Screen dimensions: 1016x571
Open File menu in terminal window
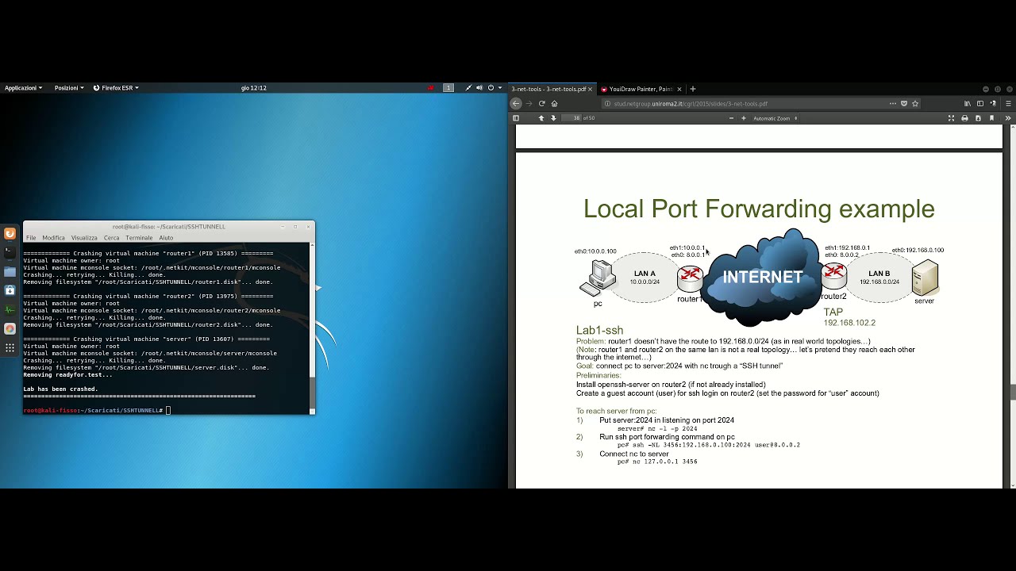point(30,238)
